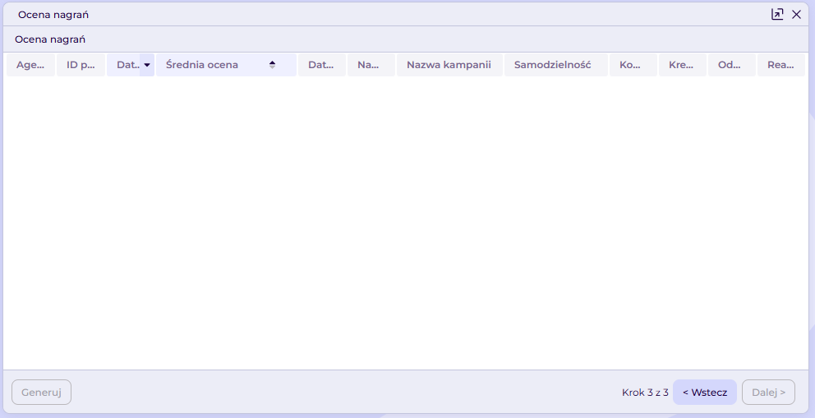Select the Od... column header
Viewport: 815px width, 418px height.
coord(732,65)
